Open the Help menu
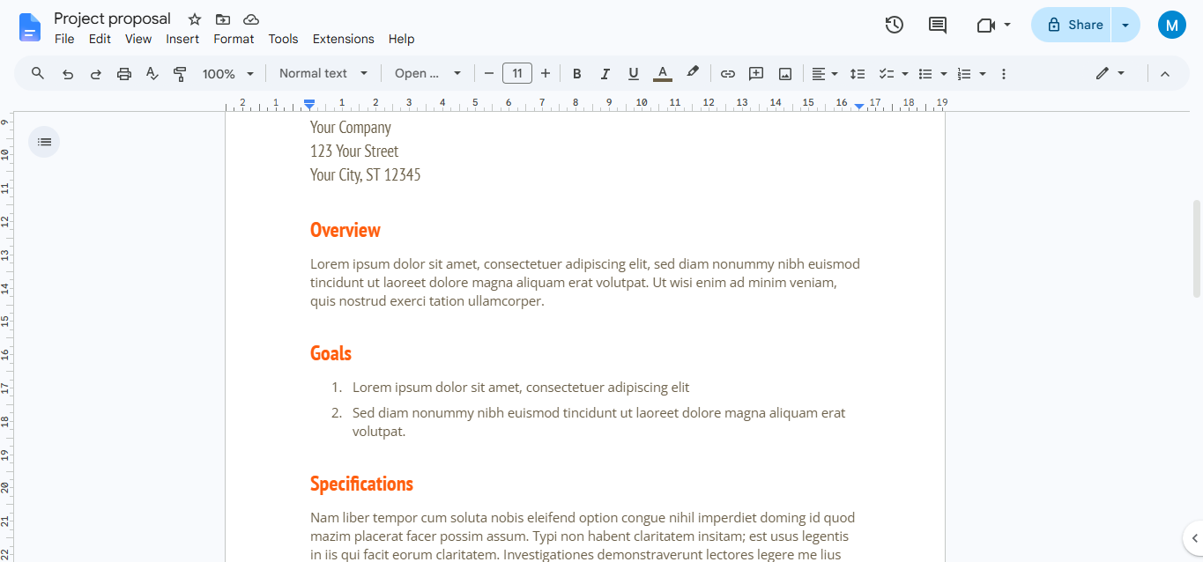The height and width of the screenshot is (562, 1203). point(402,40)
